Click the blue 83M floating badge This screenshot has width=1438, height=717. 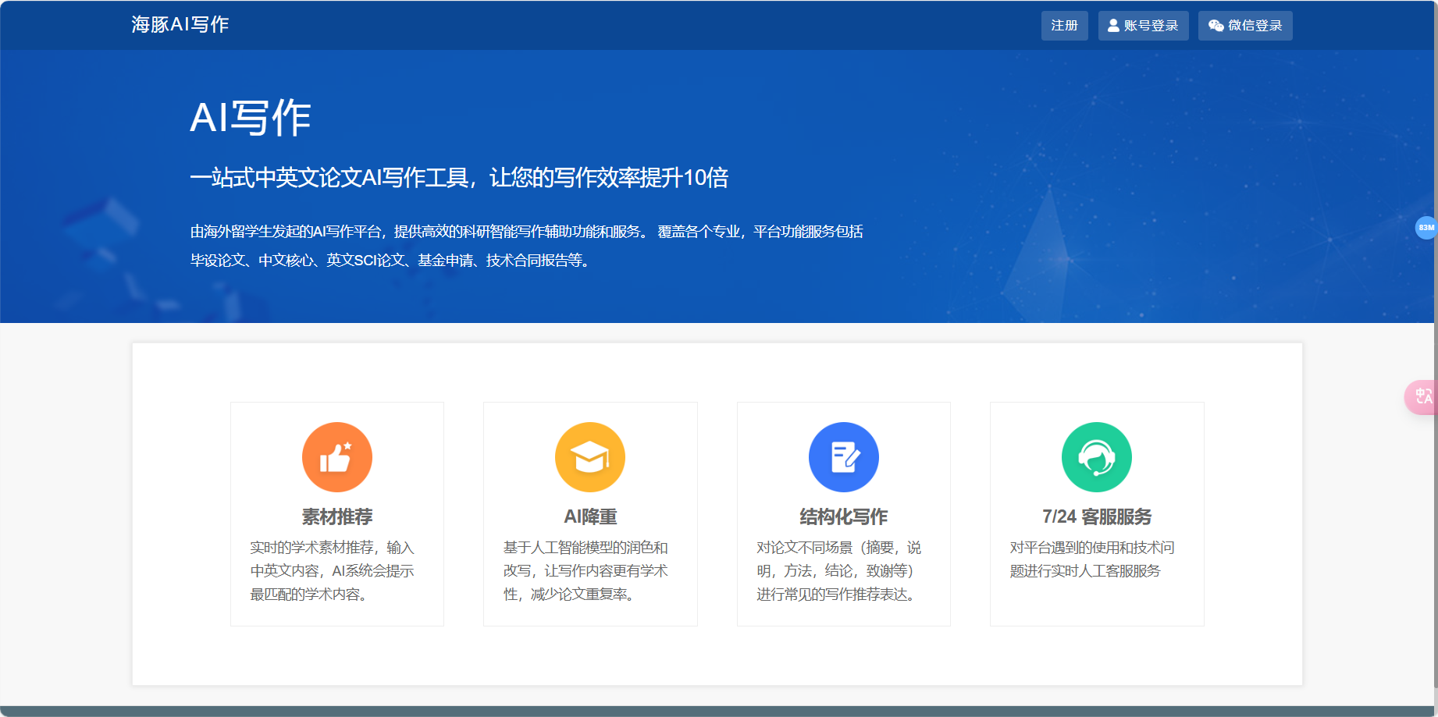(1426, 228)
